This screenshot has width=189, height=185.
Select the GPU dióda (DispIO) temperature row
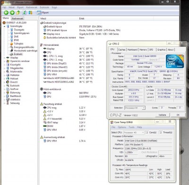point(69,63)
